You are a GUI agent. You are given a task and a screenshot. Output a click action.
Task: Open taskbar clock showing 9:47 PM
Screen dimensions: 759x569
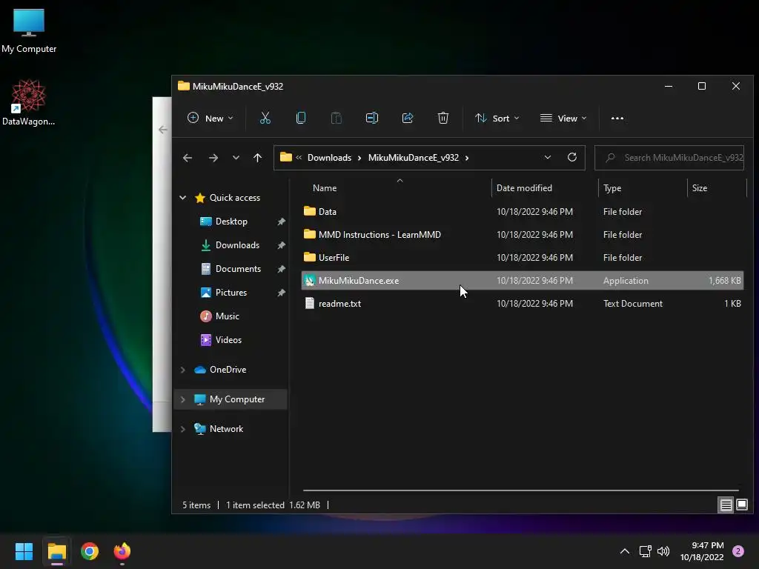point(702,551)
